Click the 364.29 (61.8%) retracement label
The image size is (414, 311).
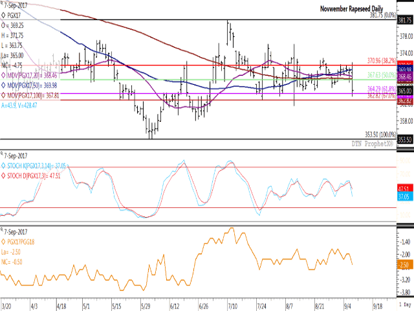point(382,89)
